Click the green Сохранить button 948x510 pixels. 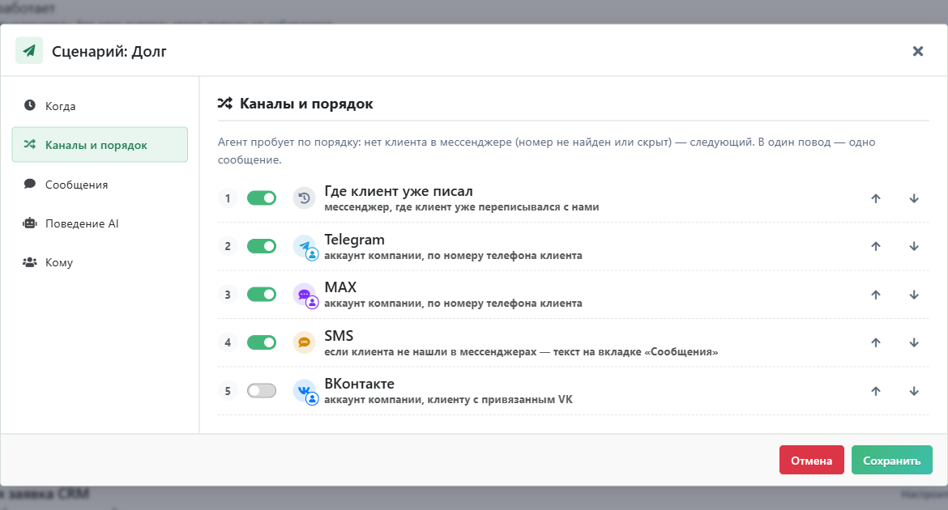(892, 461)
